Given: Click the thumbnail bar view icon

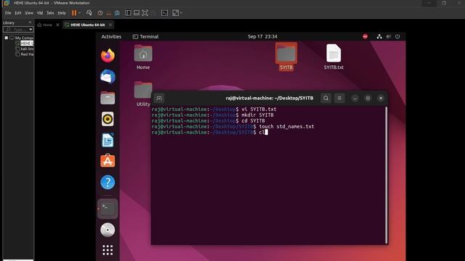Looking at the screenshot, I should (137, 13).
